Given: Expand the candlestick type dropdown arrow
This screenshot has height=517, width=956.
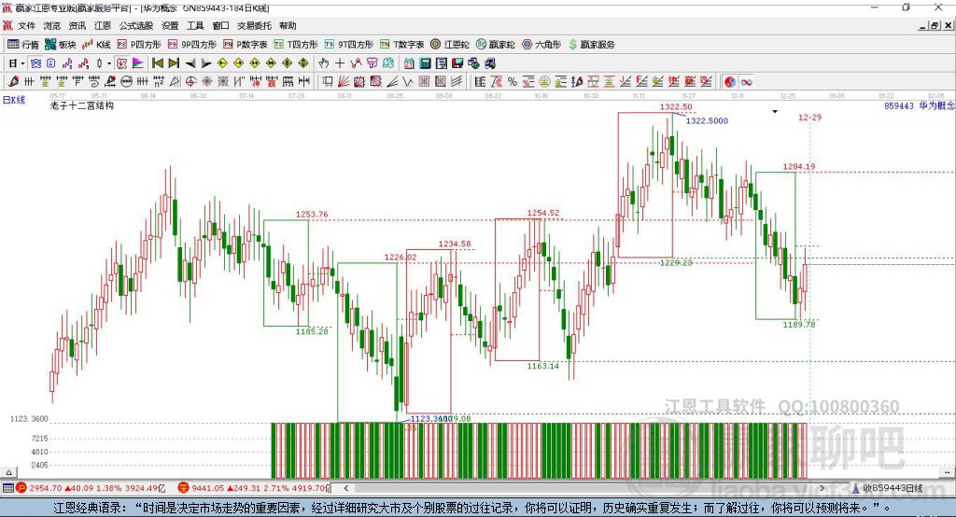Looking at the screenshot, I should (109, 63).
